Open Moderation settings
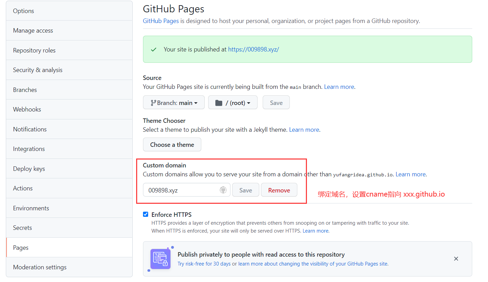 pyautogui.click(x=69, y=267)
